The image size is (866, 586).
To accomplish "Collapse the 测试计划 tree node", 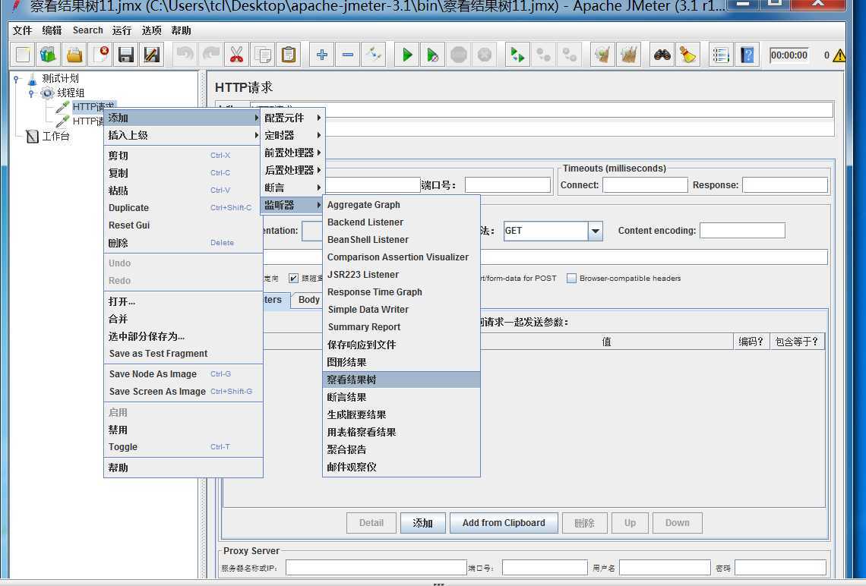I will (17, 78).
